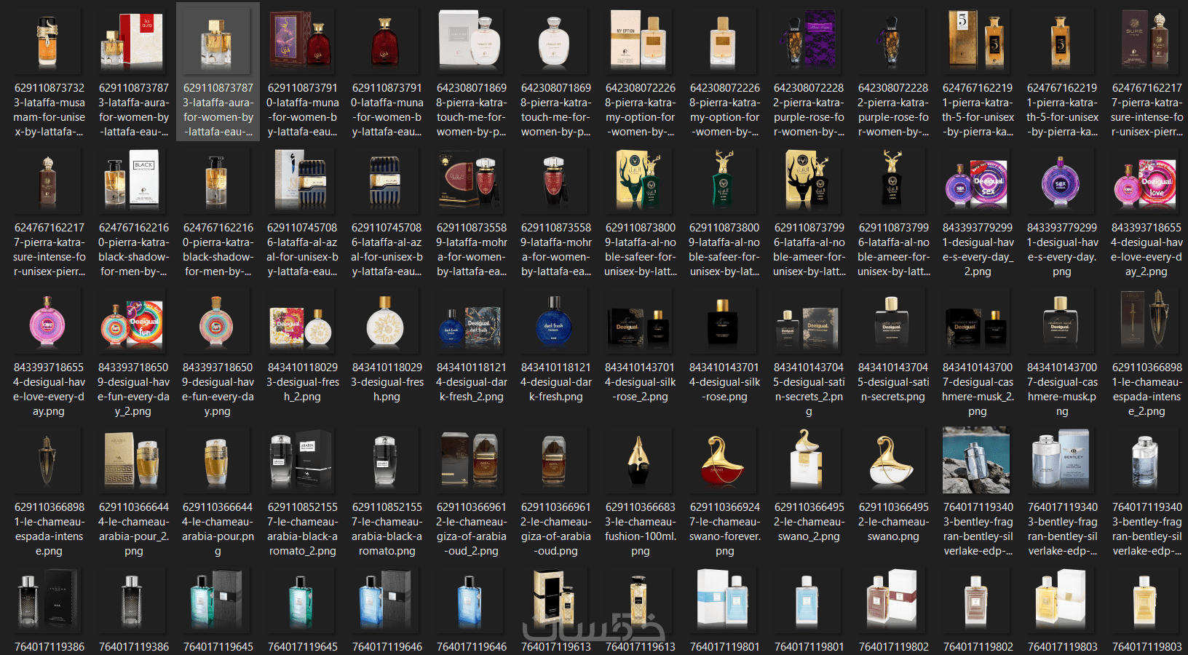The image size is (1188, 655).
Task: Select Purple Rose thumbnail with purple box
Action: [809, 41]
